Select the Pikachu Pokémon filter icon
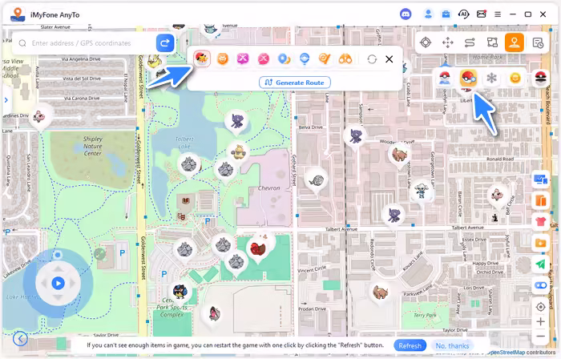 202,58
